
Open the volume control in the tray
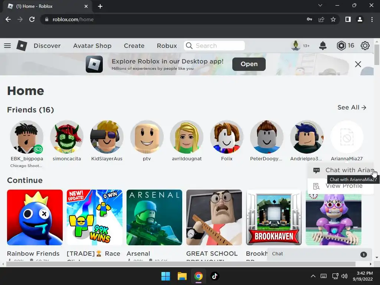pos(344,276)
